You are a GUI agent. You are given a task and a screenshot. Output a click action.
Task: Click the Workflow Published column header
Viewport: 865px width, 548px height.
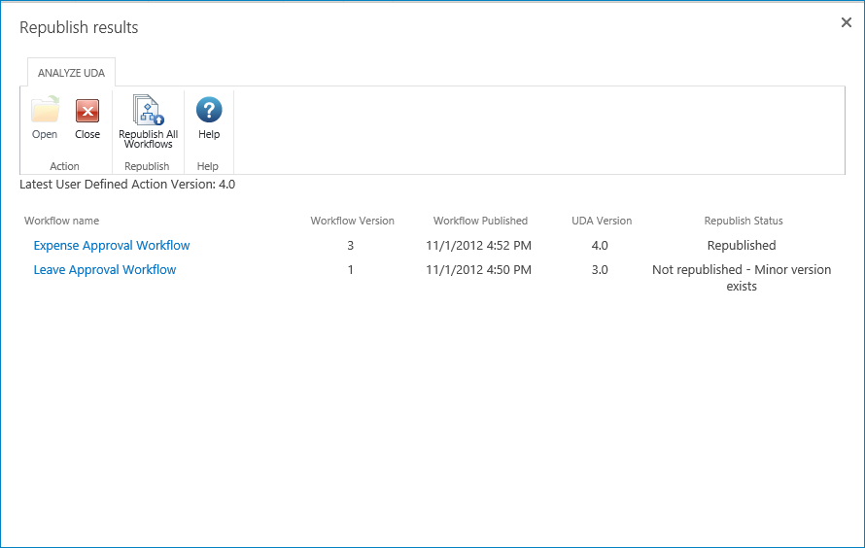pos(480,221)
